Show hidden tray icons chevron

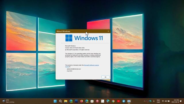[x=145, y=101]
